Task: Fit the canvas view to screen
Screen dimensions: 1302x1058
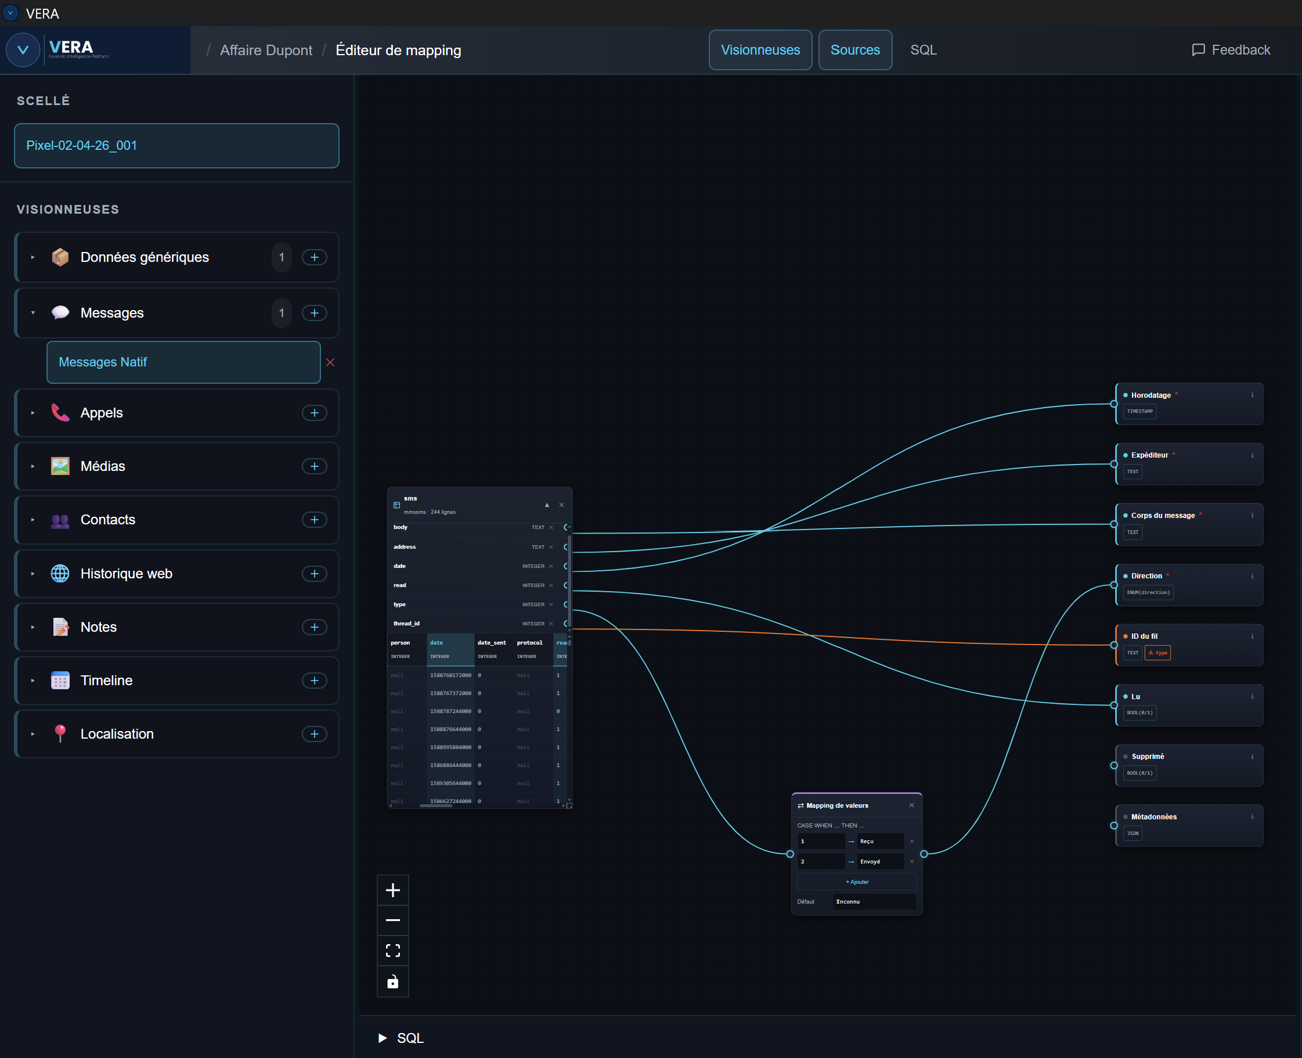Action: (x=393, y=951)
